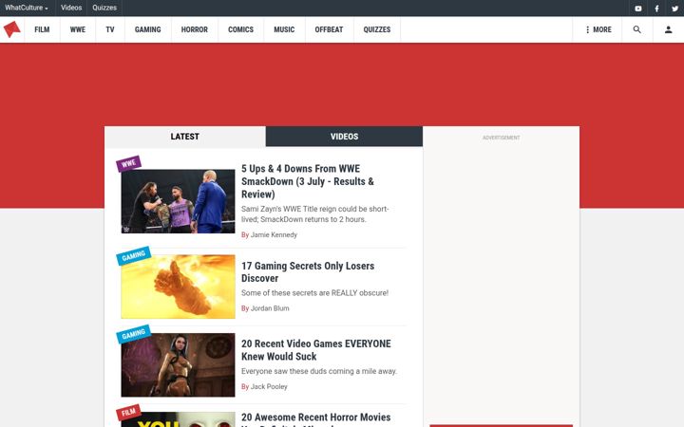This screenshot has width=684, height=427.
Task: Go to the GAMING section
Action: click(x=147, y=29)
